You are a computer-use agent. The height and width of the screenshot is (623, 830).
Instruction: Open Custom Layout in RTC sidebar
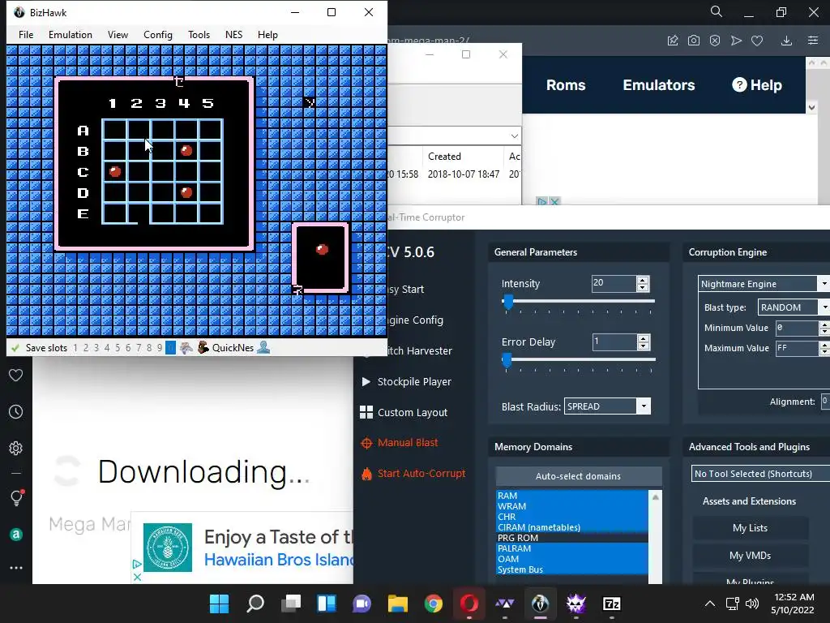[404, 412]
